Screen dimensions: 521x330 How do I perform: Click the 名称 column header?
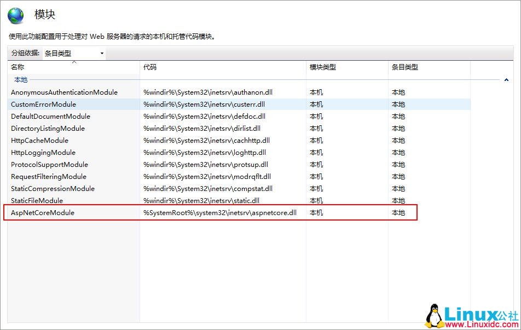point(18,68)
